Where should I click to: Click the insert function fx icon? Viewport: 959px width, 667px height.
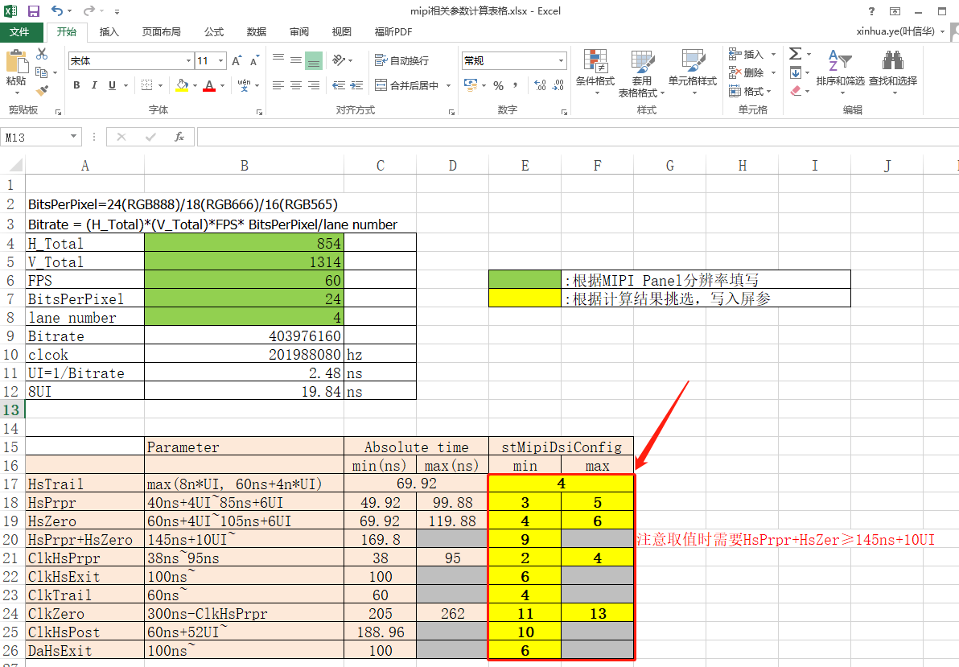coord(179,138)
